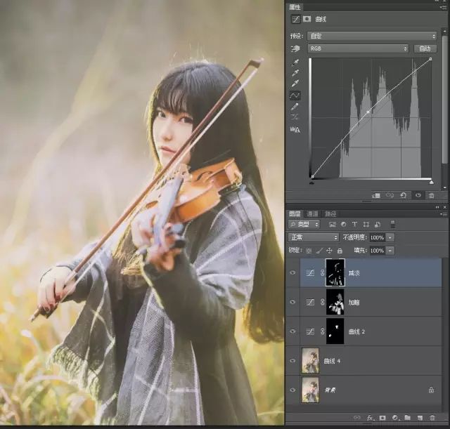Hide the 加暗 layer
Viewport: 450px width, 429px height.
[293, 302]
